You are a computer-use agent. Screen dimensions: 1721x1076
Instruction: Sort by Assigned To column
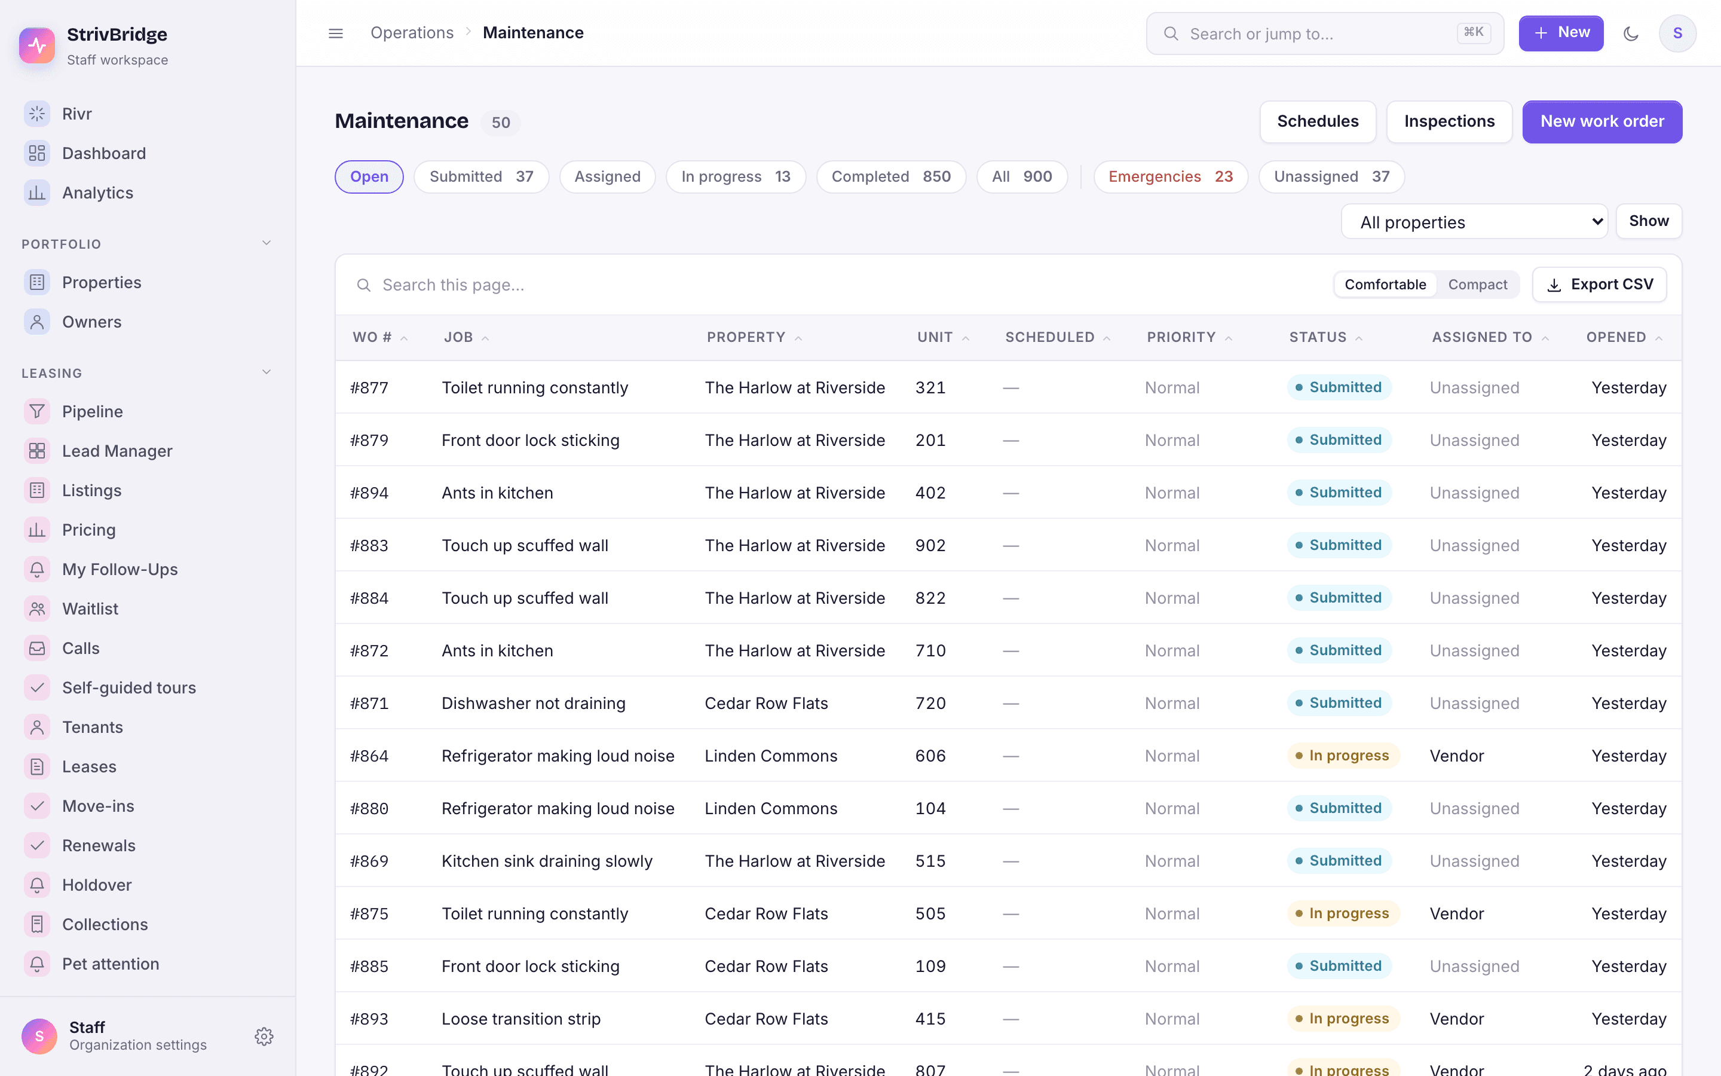click(1490, 337)
